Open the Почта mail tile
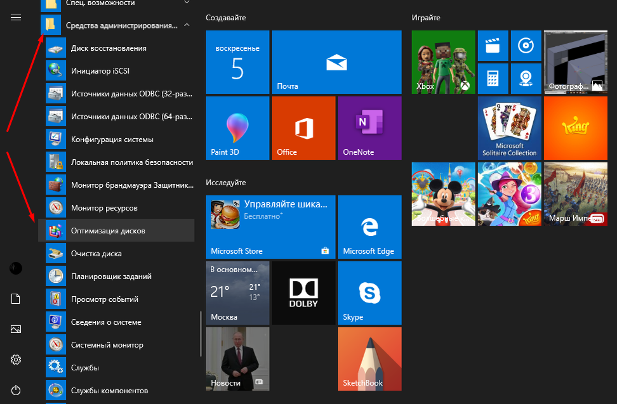 point(337,62)
